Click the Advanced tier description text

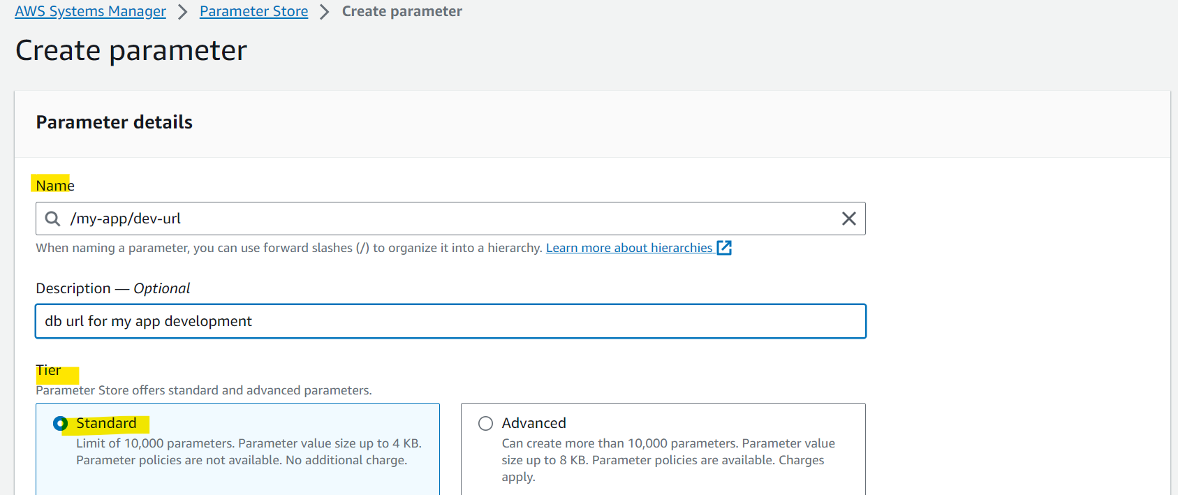click(x=668, y=460)
